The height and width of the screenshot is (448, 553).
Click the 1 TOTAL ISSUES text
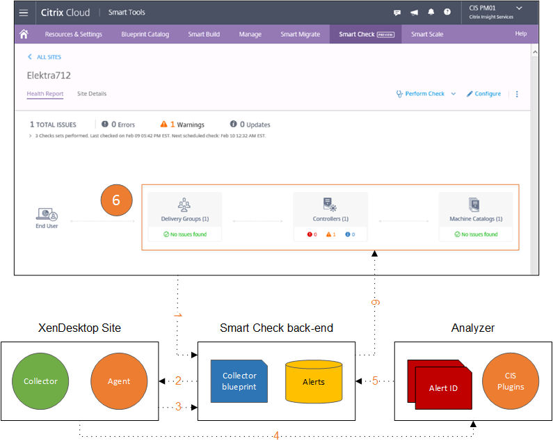click(53, 125)
